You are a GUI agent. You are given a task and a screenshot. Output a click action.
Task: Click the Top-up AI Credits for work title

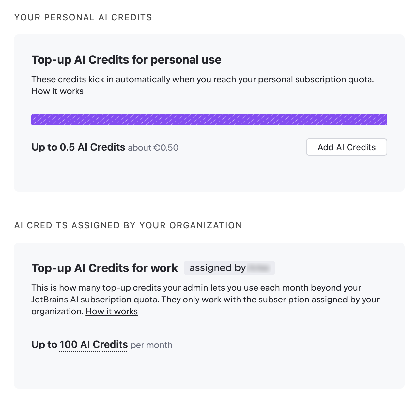104,267
